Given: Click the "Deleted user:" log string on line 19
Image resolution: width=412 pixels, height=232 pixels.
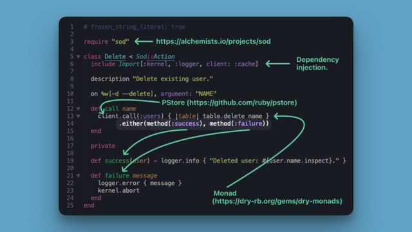Looking at the screenshot, I should point(274,160).
